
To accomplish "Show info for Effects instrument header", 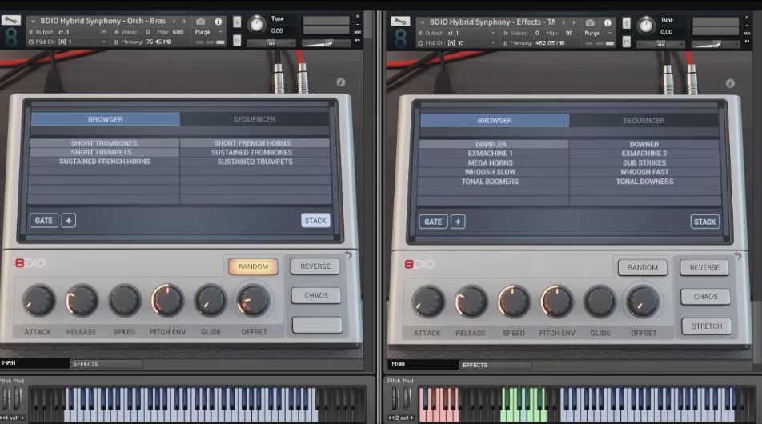I will [x=608, y=23].
